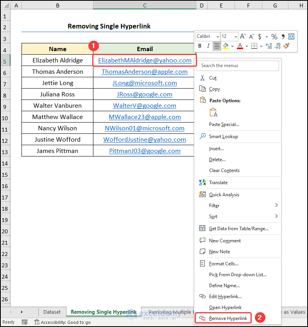Click the Decrease Font Size icon
Image resolution: width=308 pixels, height=327 pixels.
252,37
